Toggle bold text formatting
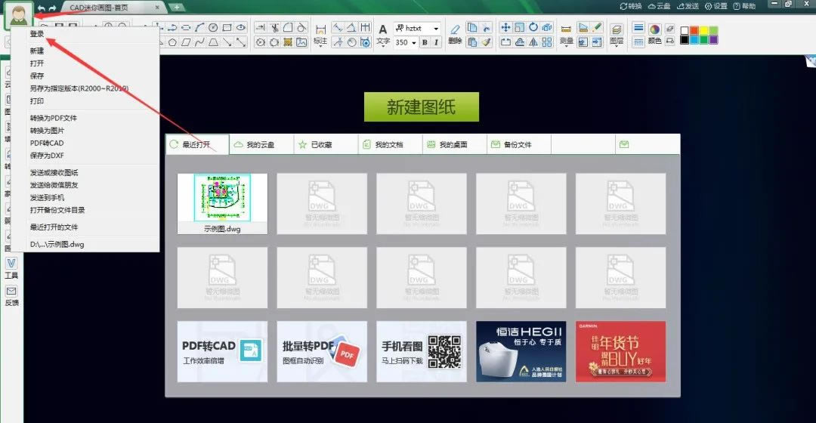The height and width of the screenshot is (423, 816). point(424,43)
